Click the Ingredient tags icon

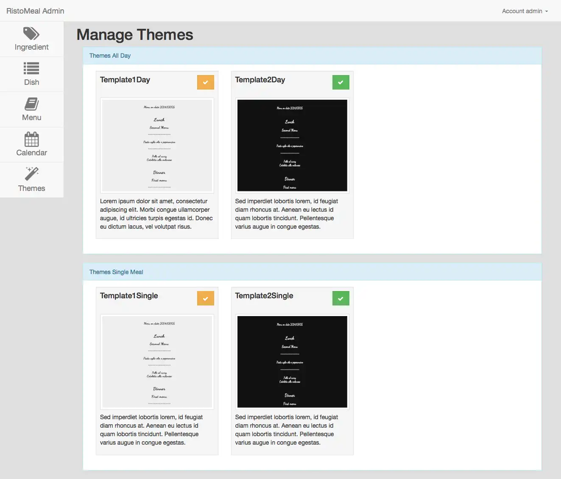click(31, 33)
